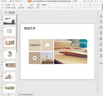Screen dimensions: 103x96
Task: Select slide 5 thumbnail
Action: point(10,65)
